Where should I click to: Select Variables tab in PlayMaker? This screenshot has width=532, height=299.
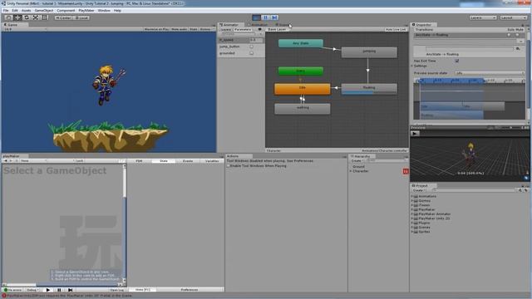(x=212, y=161)
